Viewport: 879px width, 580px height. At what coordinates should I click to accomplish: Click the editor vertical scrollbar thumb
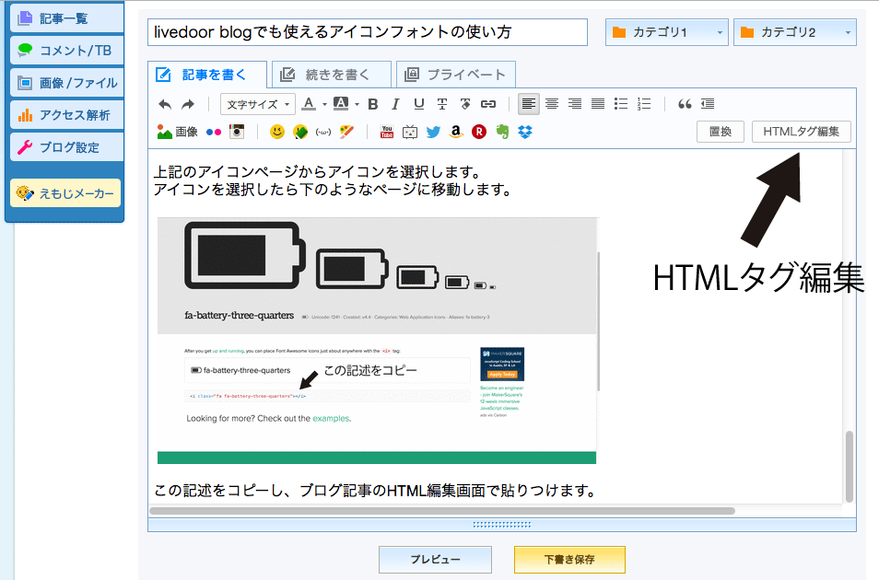point(850,466)
